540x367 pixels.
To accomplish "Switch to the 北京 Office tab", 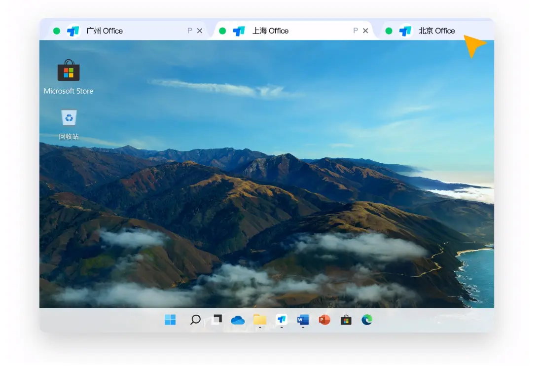I will [436, 31].
